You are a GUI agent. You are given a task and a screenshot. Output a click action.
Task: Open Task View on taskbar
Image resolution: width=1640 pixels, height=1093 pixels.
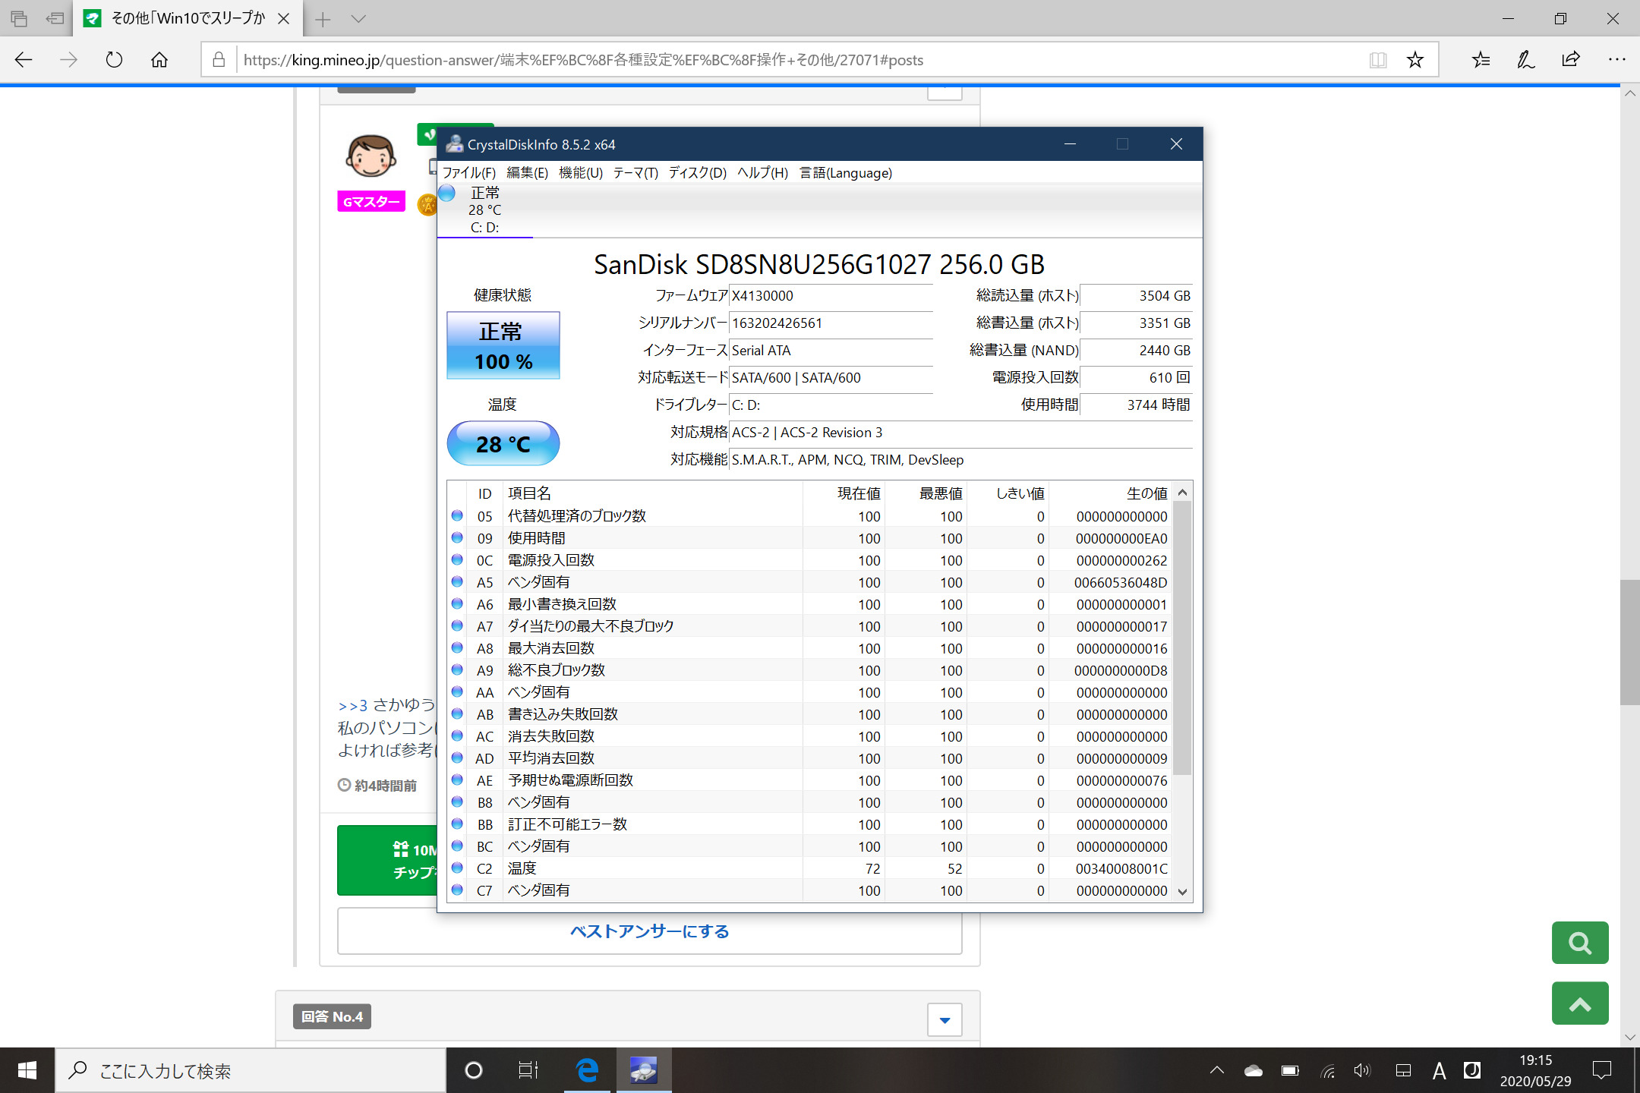[x=528, y=1070]
